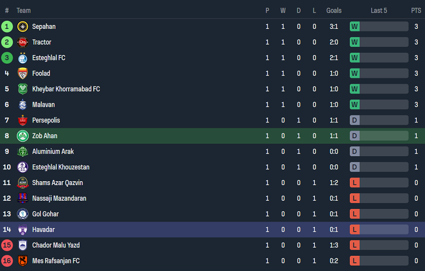Open the Kheybar Khorramabad FC team link
The height and width of the screenshot is (271, 425).
pos(66,89)
